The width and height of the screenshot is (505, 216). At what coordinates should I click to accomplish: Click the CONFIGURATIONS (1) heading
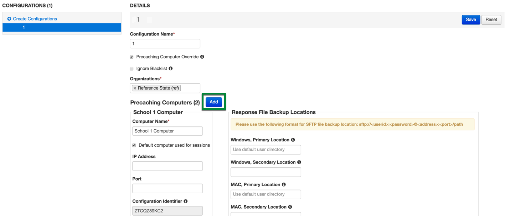(x=27, y=5)
